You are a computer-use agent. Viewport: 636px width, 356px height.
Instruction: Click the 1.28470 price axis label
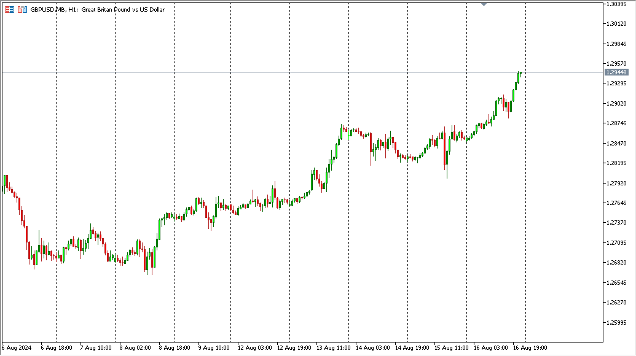coord(616,144)
